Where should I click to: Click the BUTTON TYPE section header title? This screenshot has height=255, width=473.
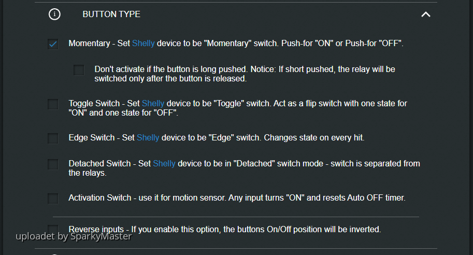pos(111,15)
